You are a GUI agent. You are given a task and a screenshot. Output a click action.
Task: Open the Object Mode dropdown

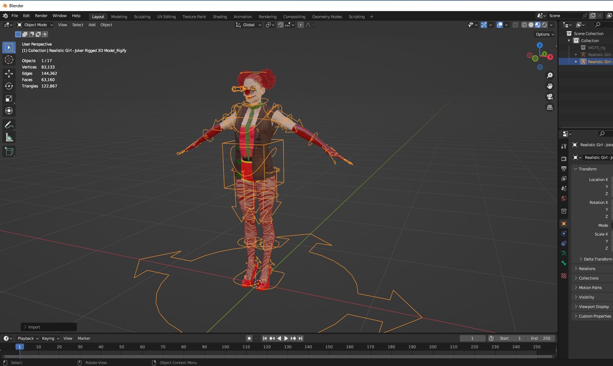pos(35,25)
